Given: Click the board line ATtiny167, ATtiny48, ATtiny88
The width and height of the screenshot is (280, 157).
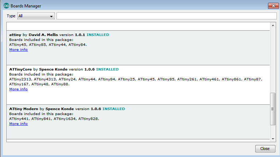Looking at the screenshot, I should pyautogui.click(x=39, y=84).
